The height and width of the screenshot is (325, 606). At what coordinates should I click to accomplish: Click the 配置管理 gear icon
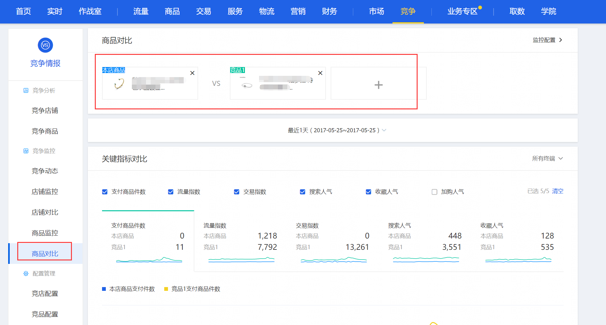pyautogui.click(x=26, y=274)
